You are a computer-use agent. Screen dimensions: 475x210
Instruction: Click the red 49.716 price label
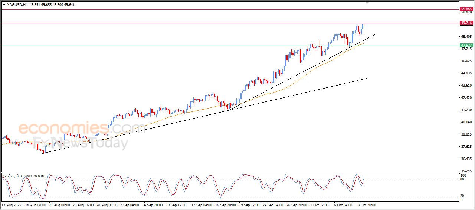click(466, 23)
